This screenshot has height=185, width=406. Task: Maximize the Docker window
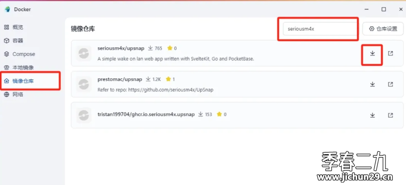pyautogui.click(x=384, y=9)
